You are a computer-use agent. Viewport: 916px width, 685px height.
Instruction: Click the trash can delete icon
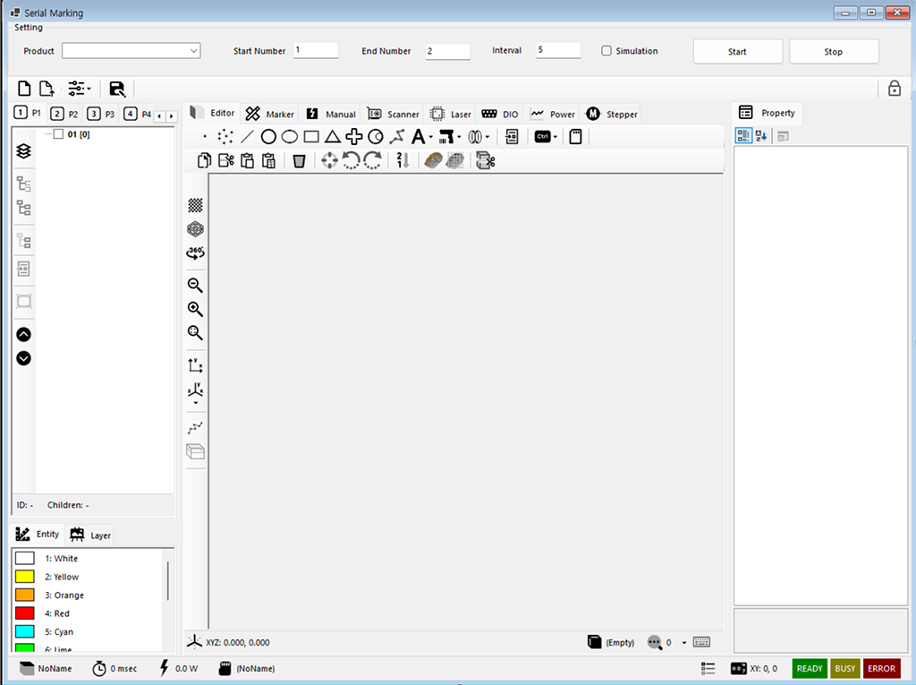click(299, 161)
